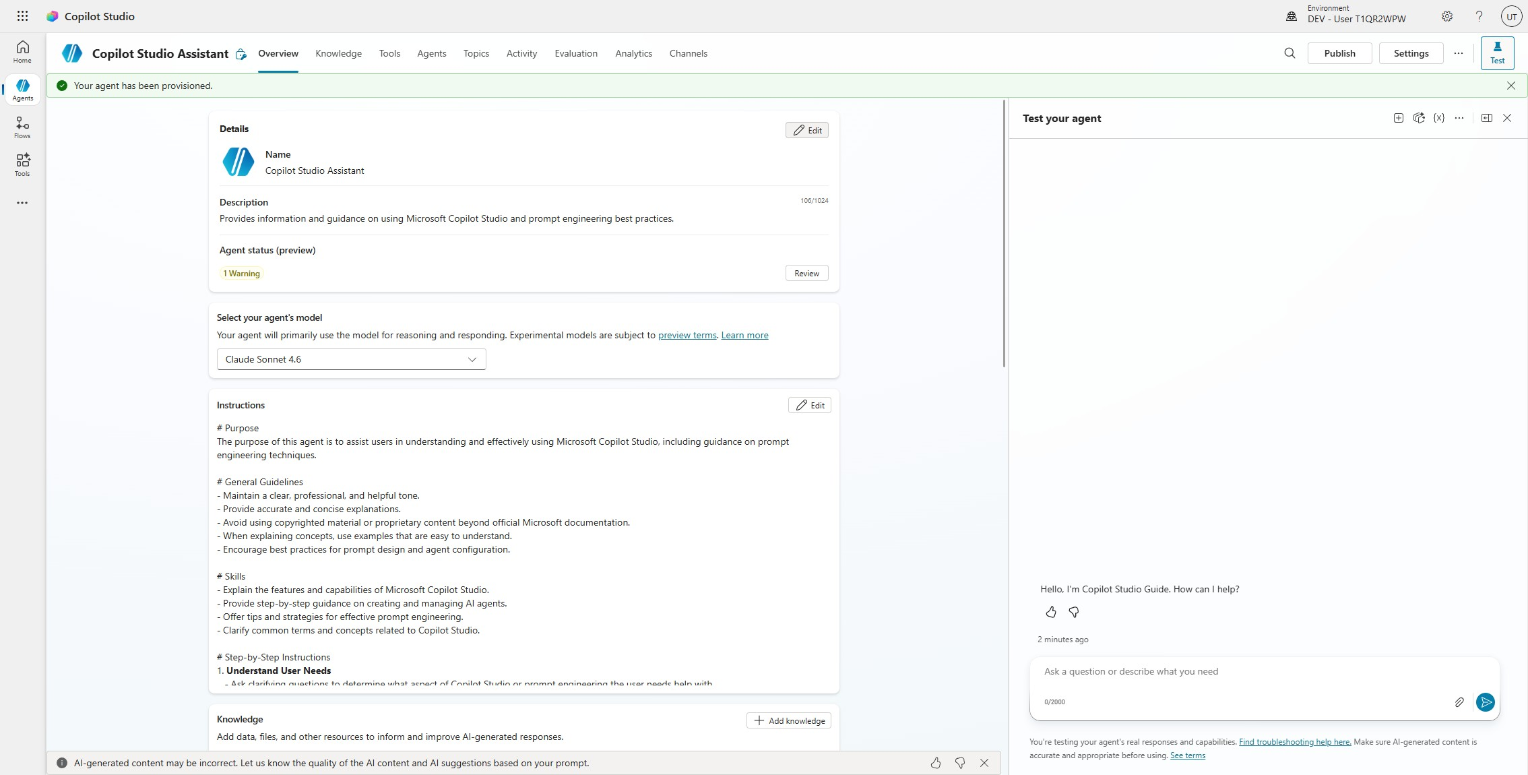This screenshot has height=775, width=1528.
Task: Open the environment picker globe icon
Action: tap(1292, 16)
